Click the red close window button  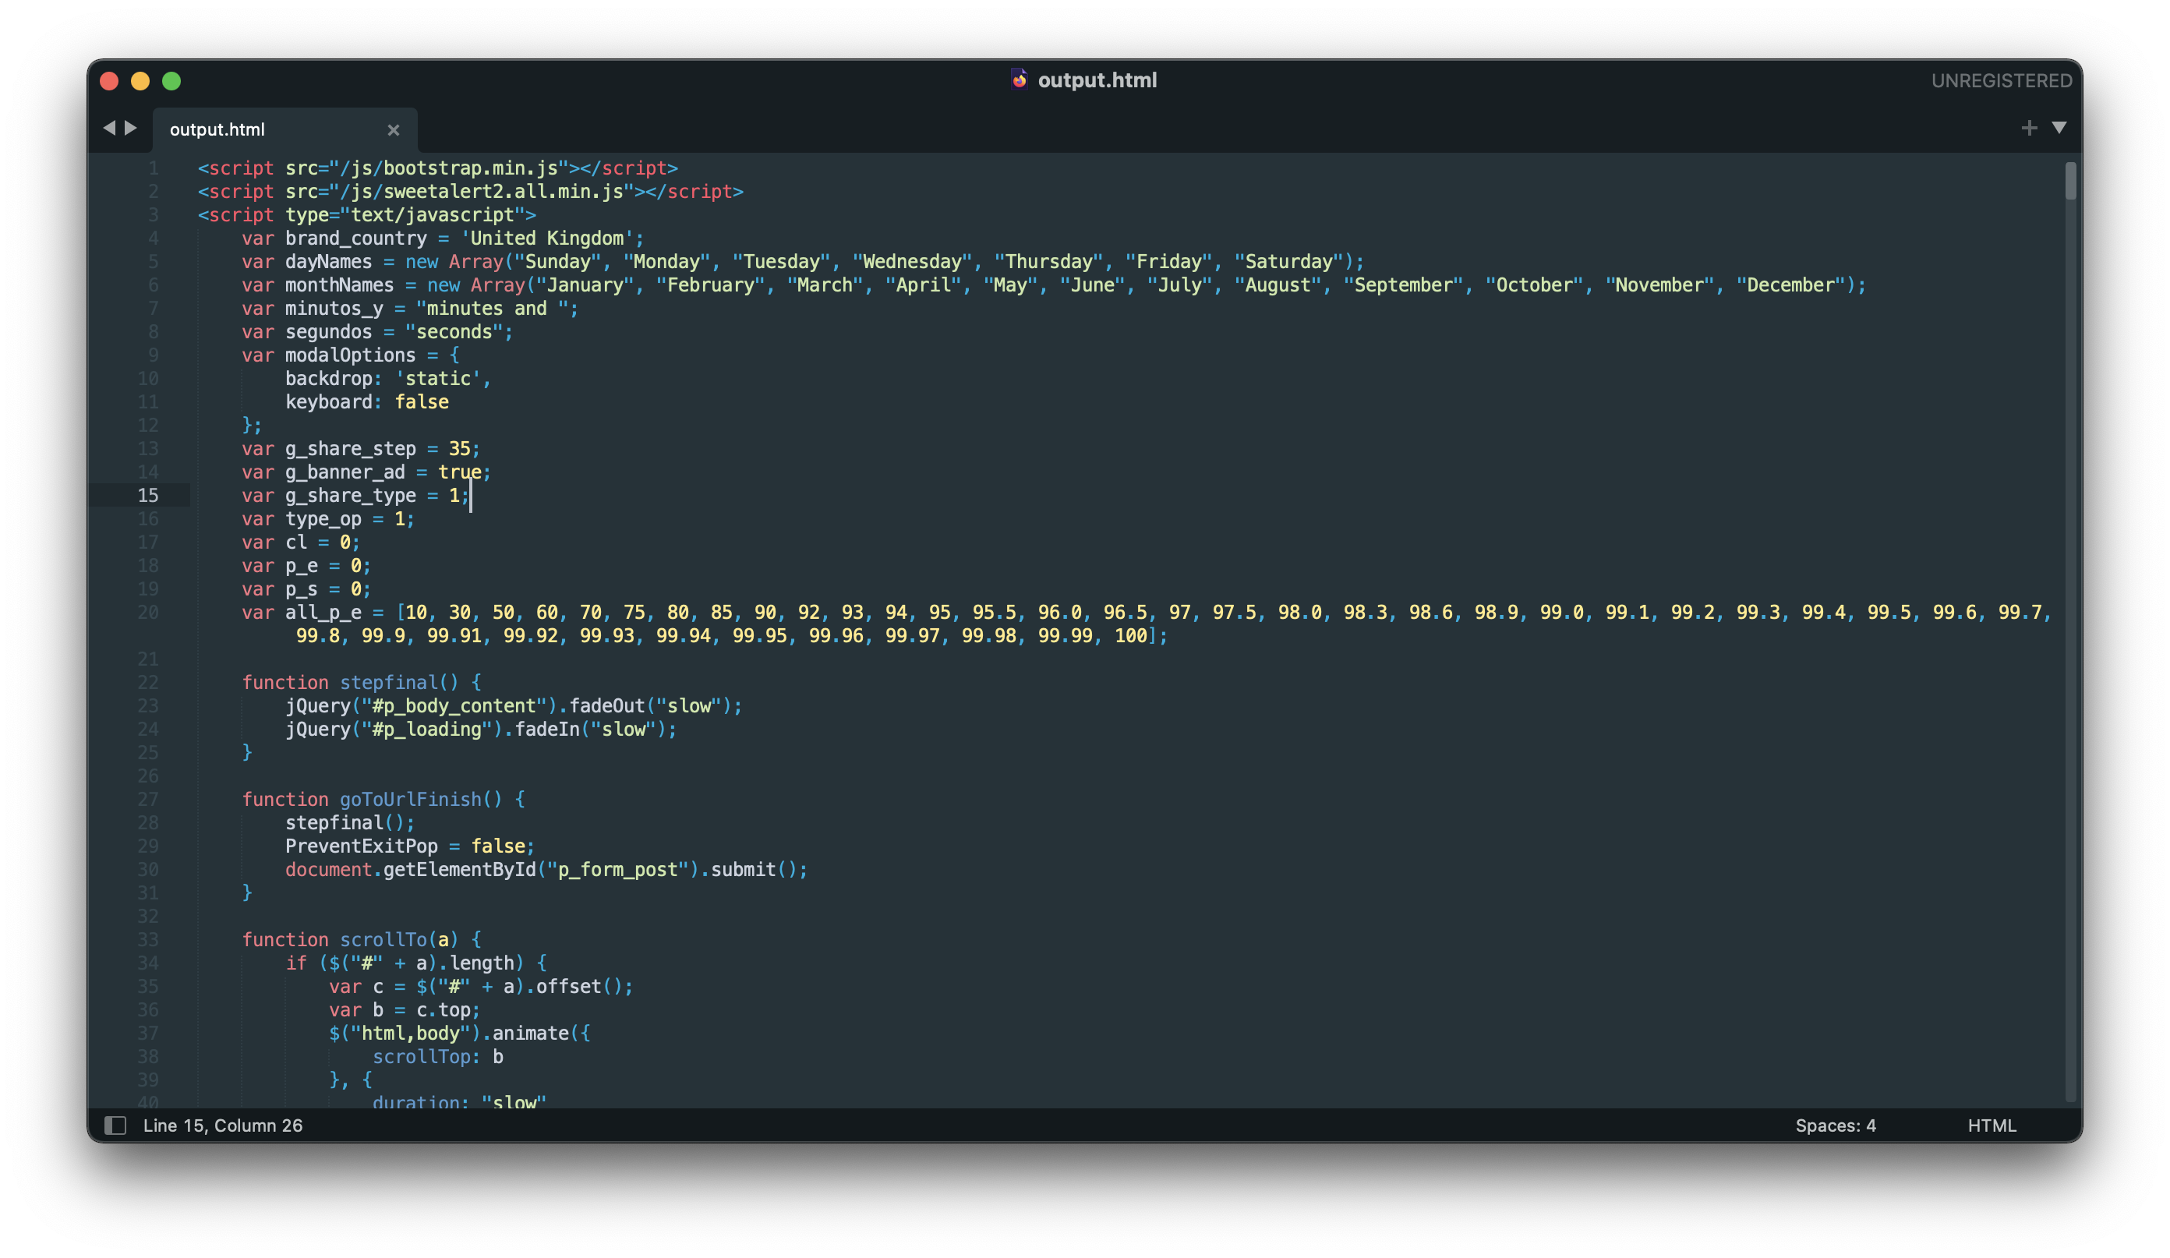109,81
